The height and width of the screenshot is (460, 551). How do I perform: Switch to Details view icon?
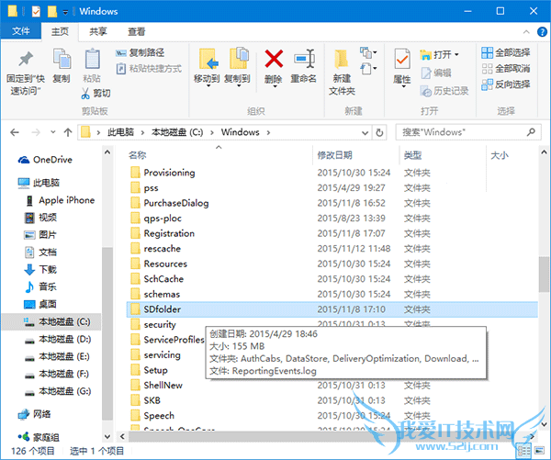(x=524, y=451)
